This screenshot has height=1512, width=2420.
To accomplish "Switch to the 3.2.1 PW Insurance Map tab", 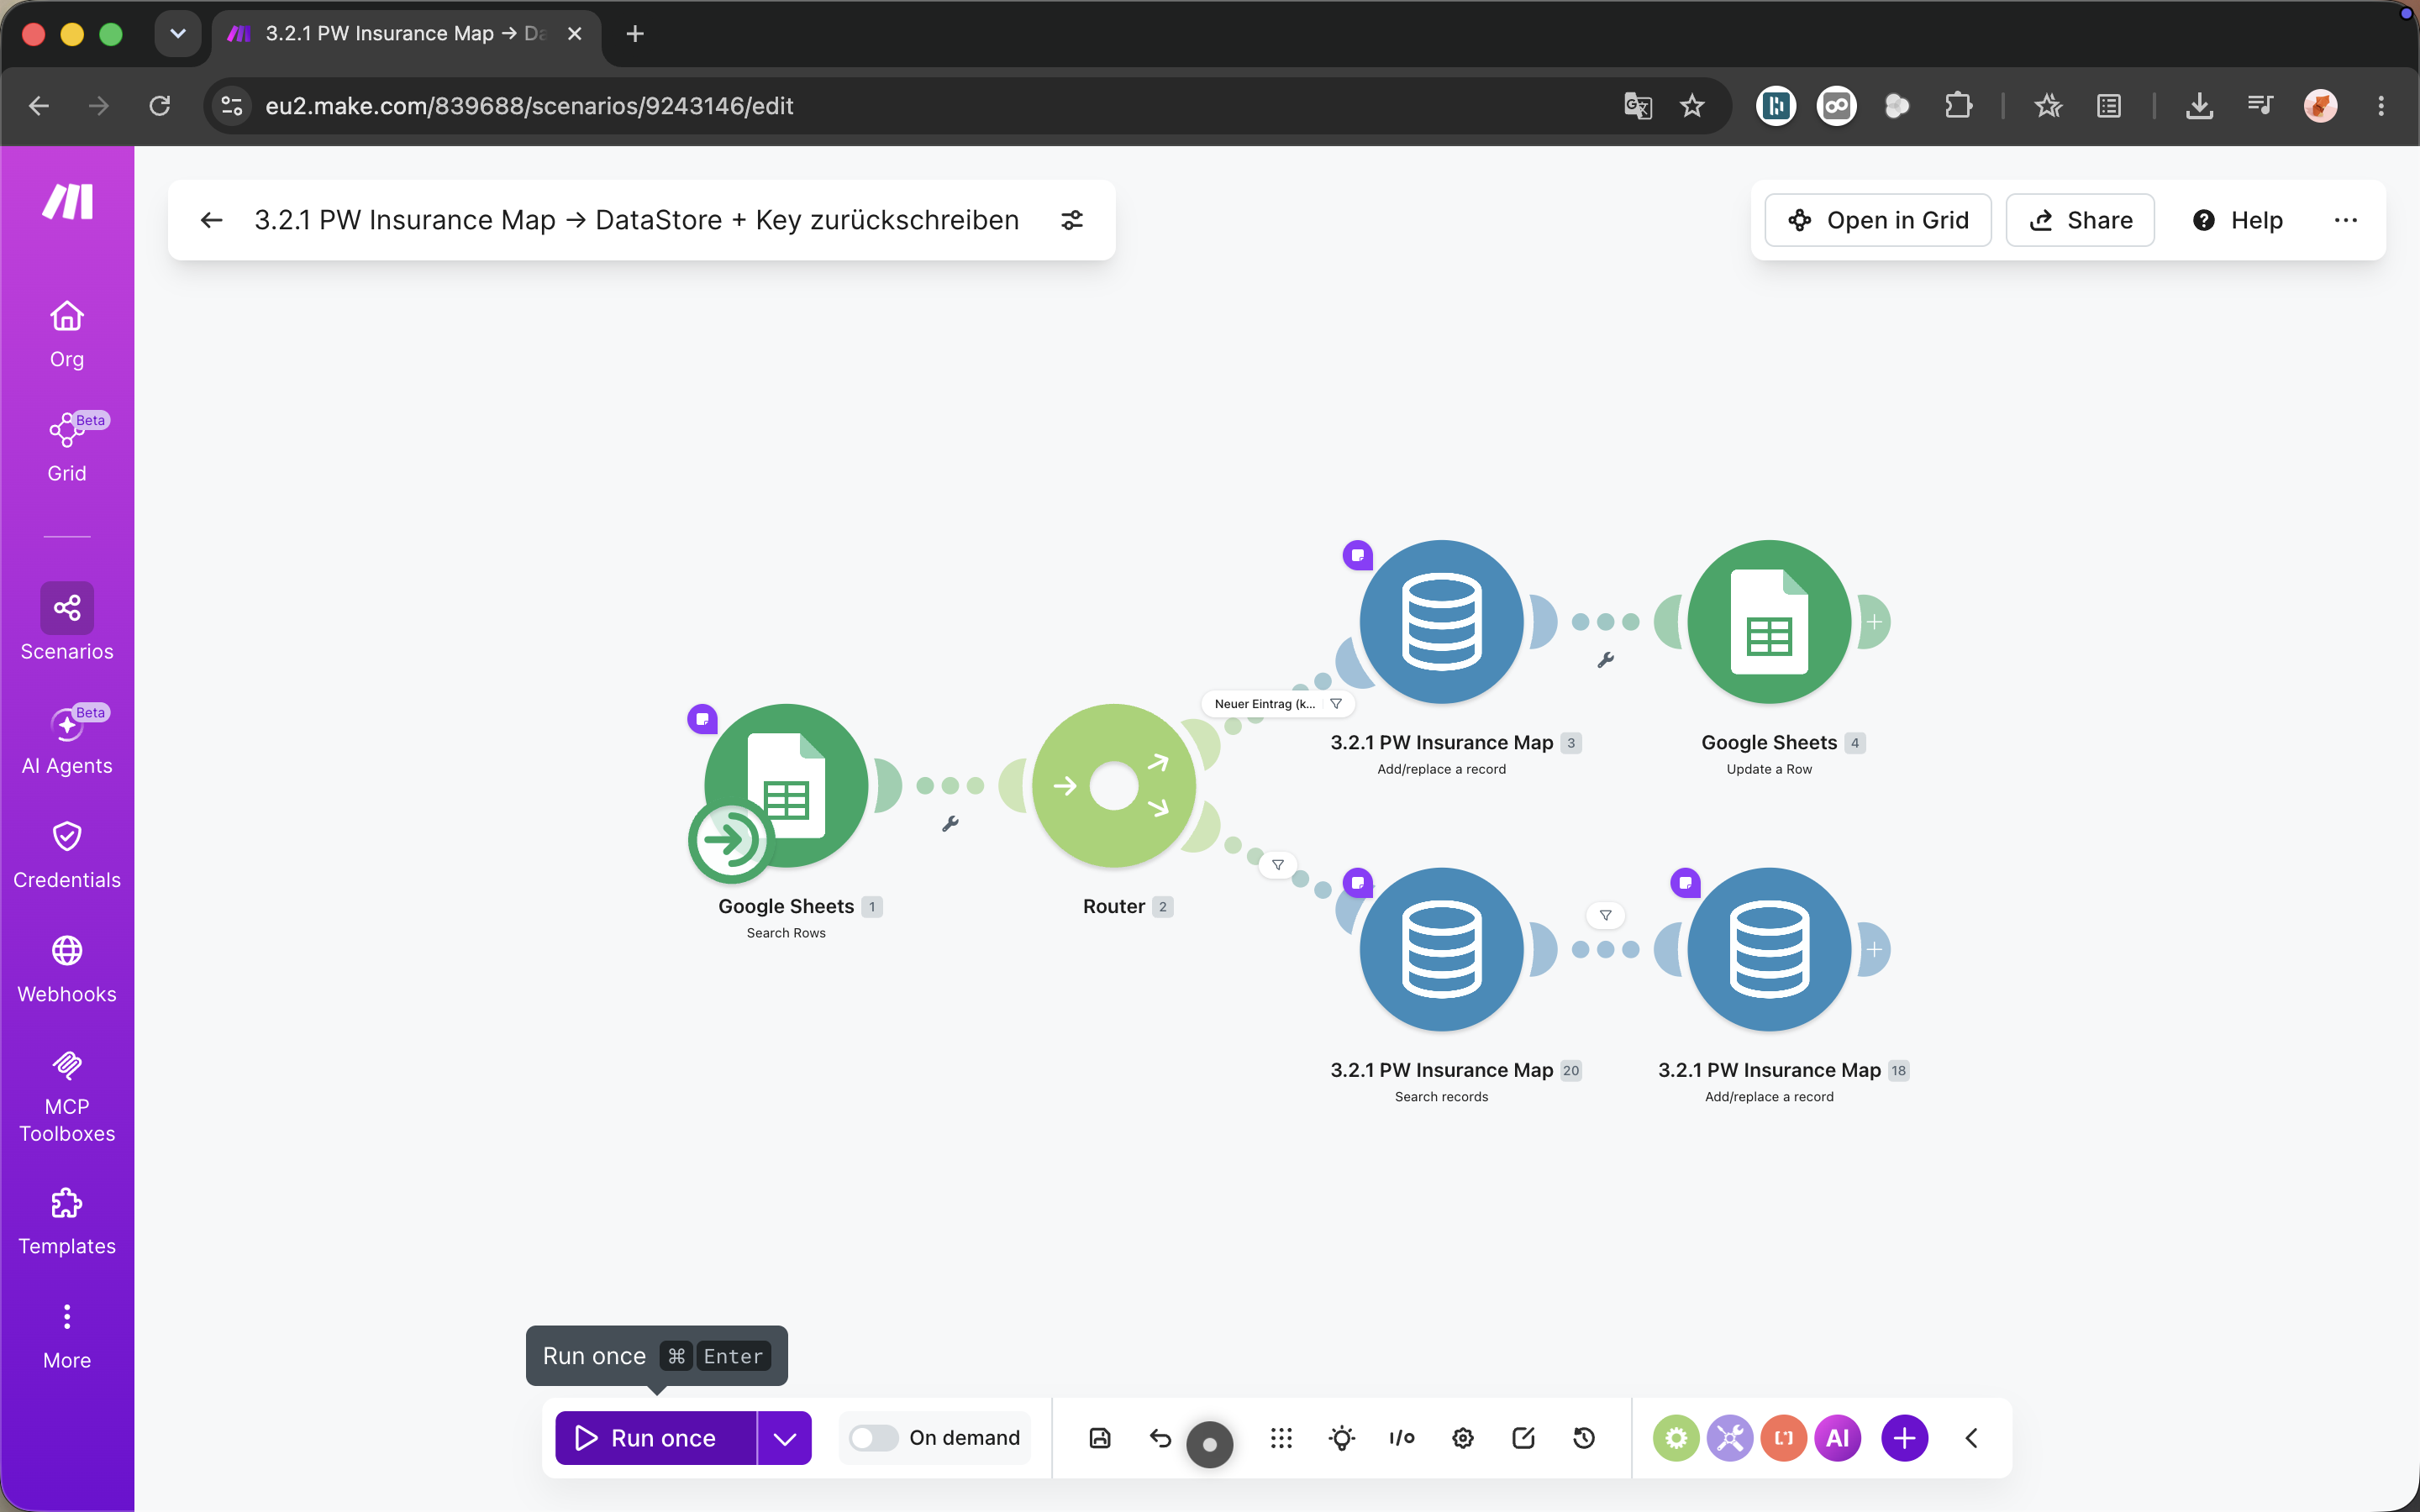I will (405, 34).
